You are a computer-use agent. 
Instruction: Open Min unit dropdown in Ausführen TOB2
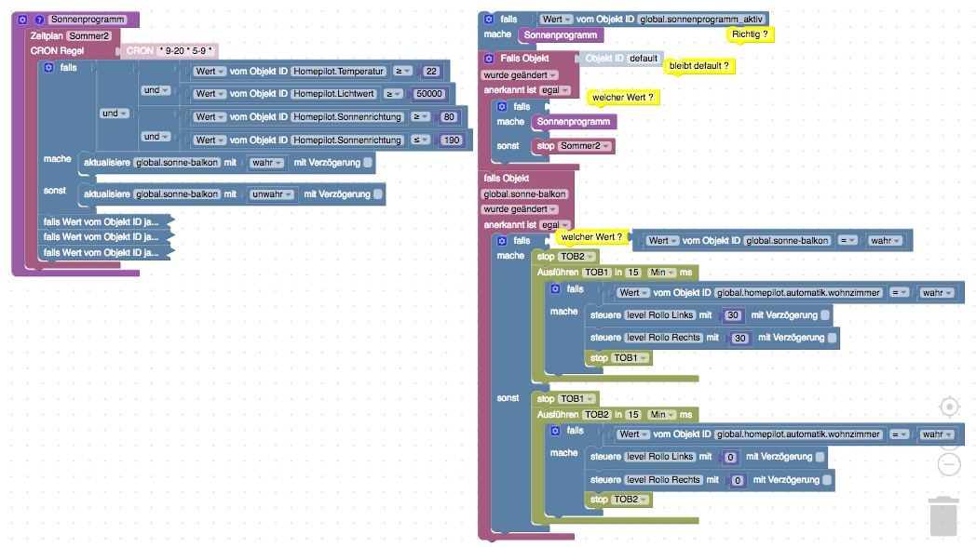click(662, 415)
